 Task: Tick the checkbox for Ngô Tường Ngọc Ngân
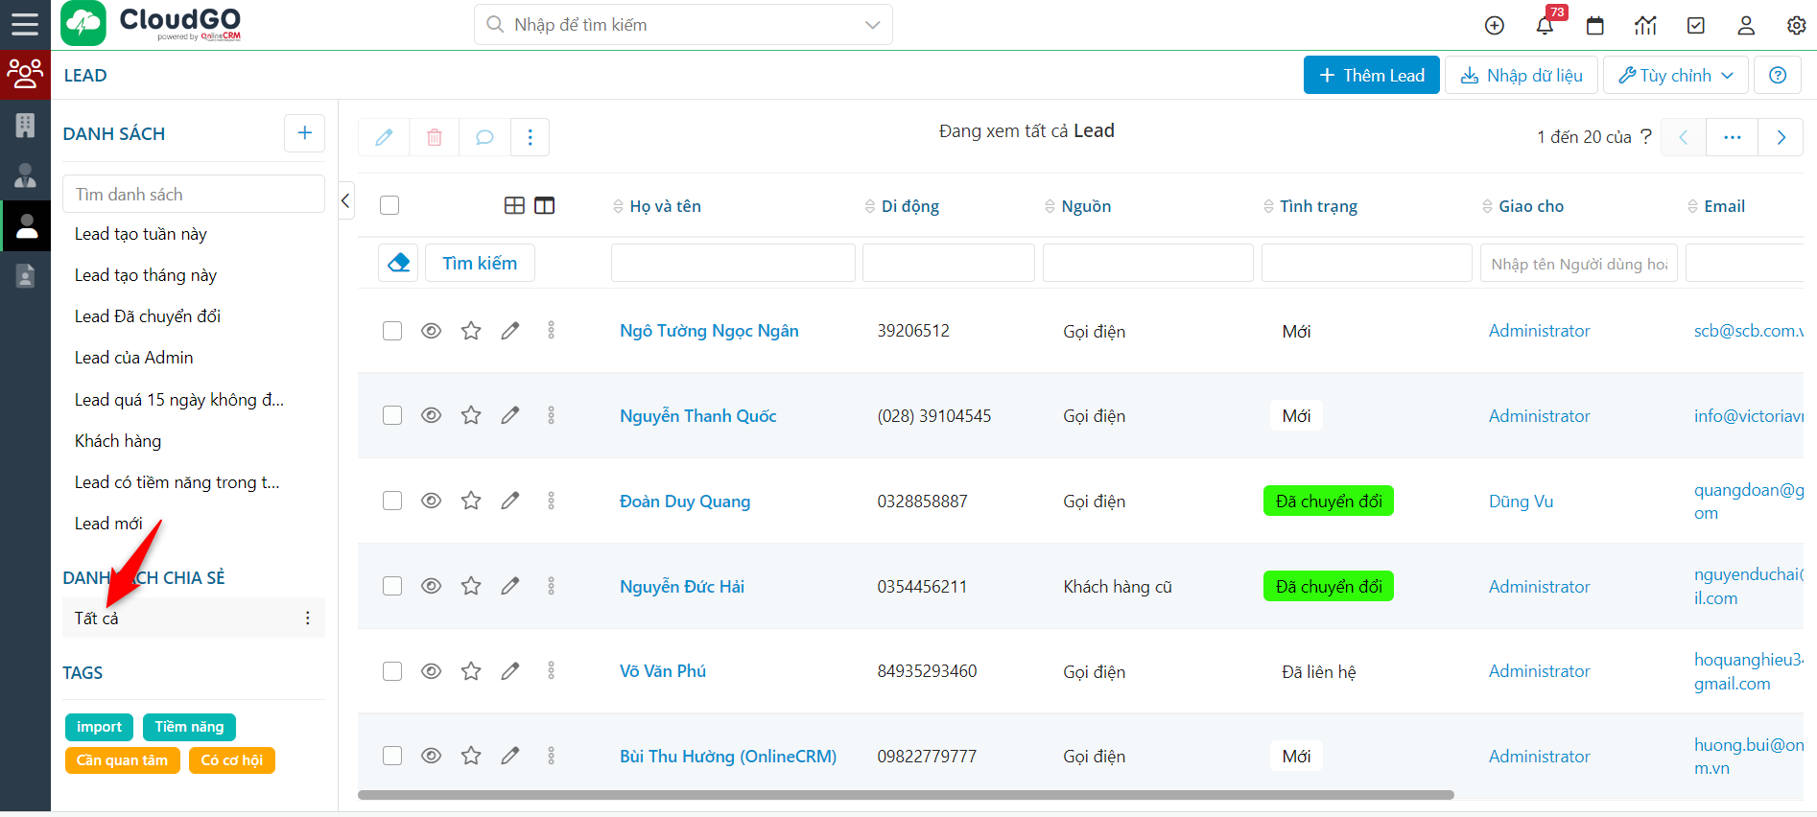pos(392,331)
